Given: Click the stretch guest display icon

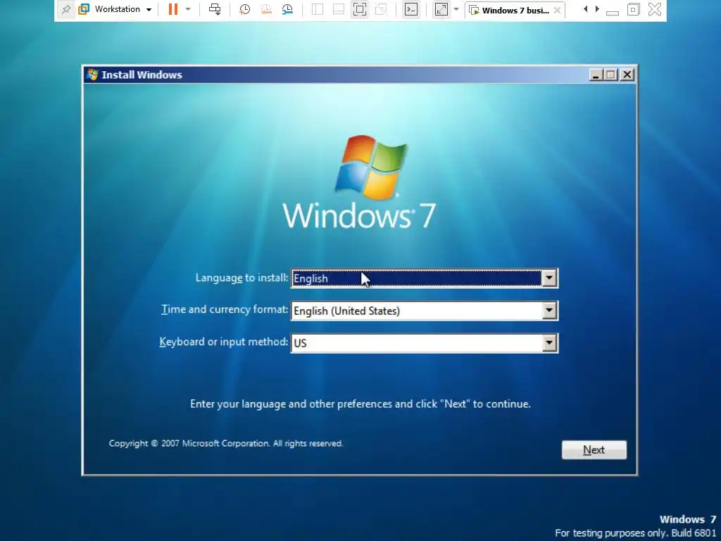Looking at the screenshot, I should click(441, 9).
